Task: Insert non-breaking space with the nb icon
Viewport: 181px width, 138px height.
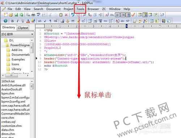Action: click(x=40, y=21)
